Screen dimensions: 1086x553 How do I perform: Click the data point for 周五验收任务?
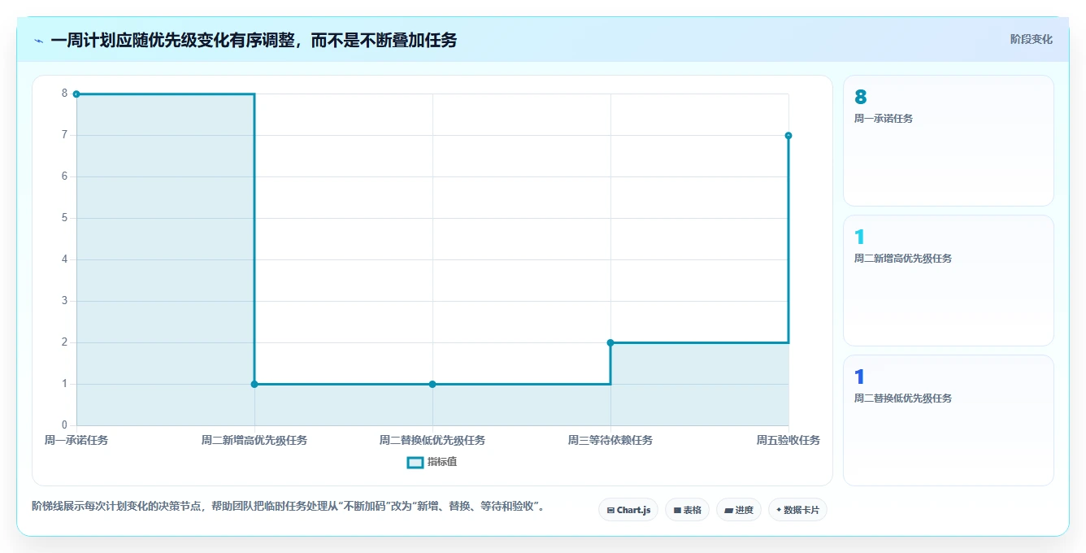(x=788, y=136)
